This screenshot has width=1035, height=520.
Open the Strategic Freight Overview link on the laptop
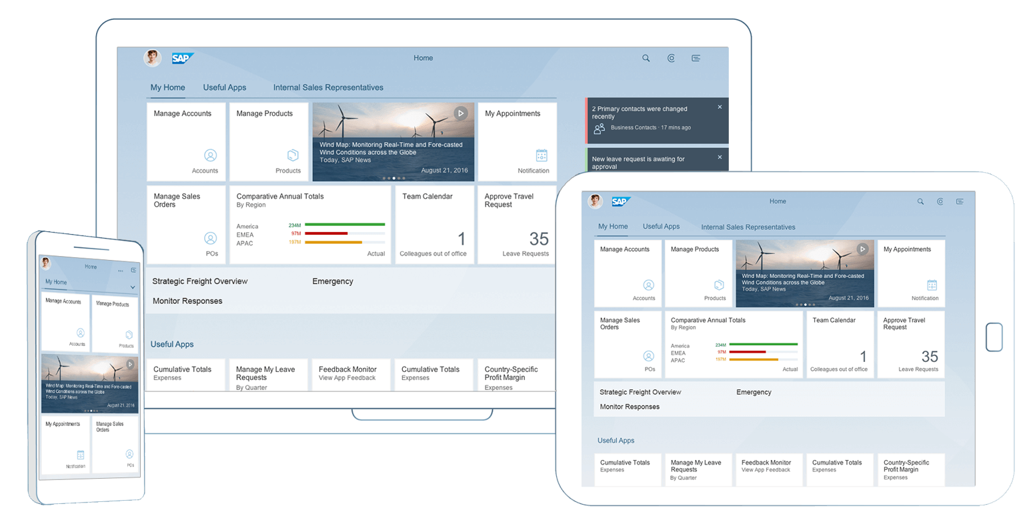200,281
